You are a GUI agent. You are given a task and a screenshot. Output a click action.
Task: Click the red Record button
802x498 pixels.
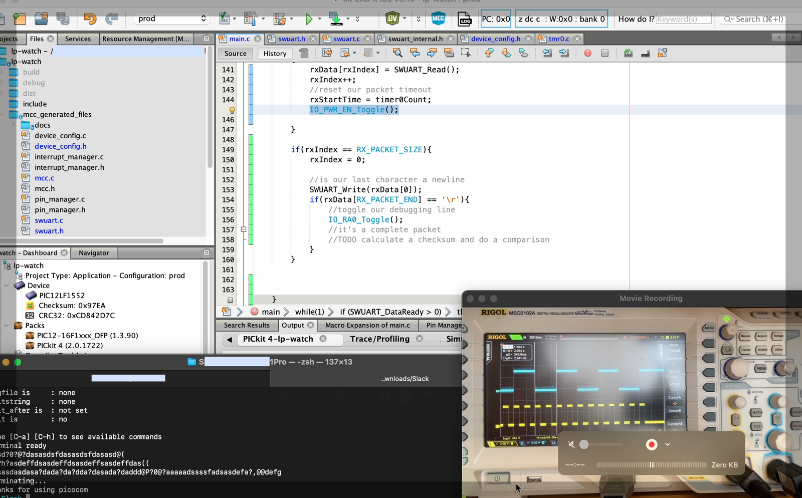pos(652,444)
